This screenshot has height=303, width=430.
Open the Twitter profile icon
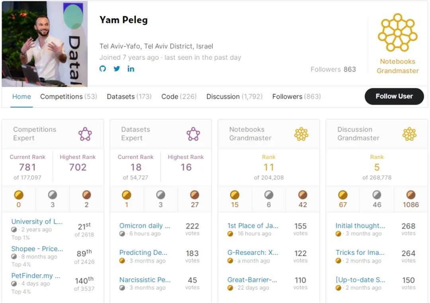(117, 68)
